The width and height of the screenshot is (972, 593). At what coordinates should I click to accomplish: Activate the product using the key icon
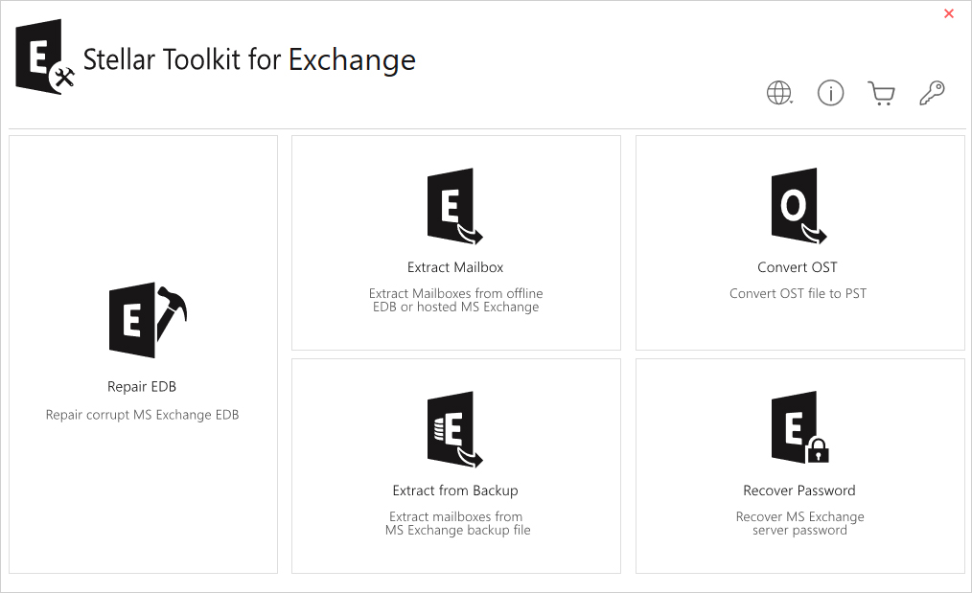931,93
